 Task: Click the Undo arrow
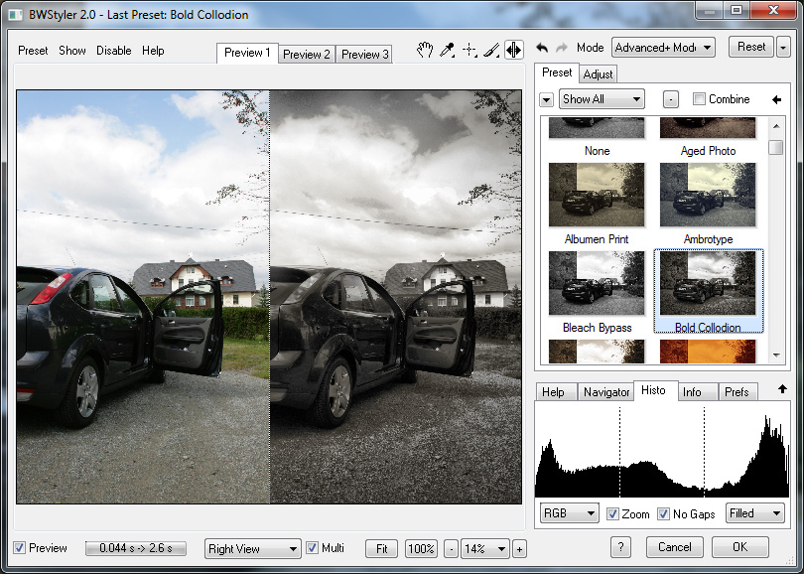[x=543, y=48]
